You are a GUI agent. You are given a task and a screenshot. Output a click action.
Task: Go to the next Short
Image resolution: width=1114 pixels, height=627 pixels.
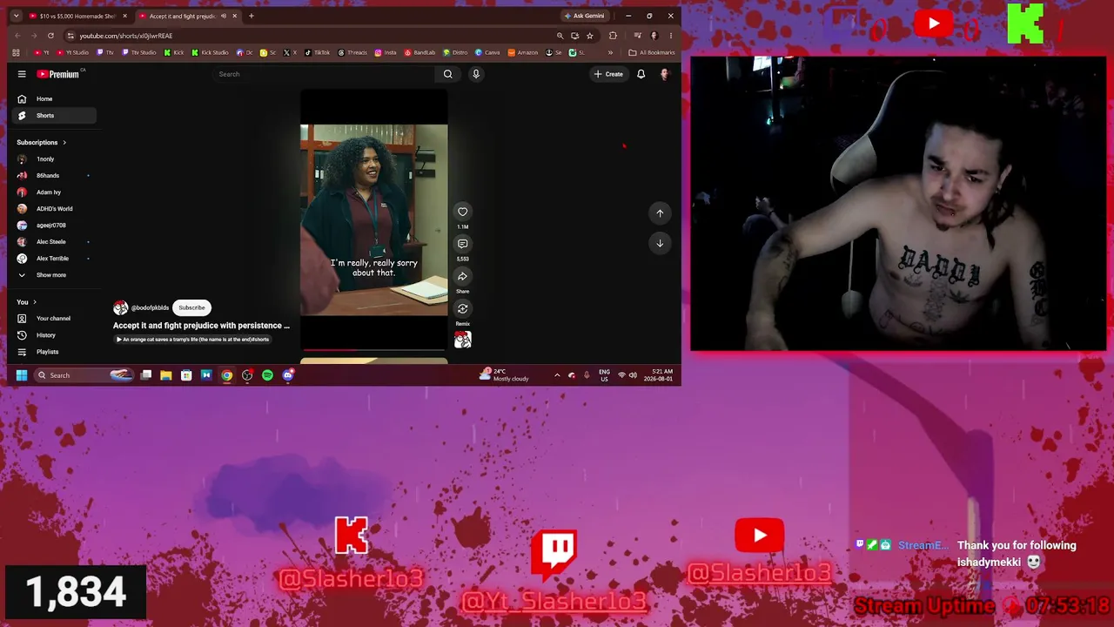[x=660, y=243]
